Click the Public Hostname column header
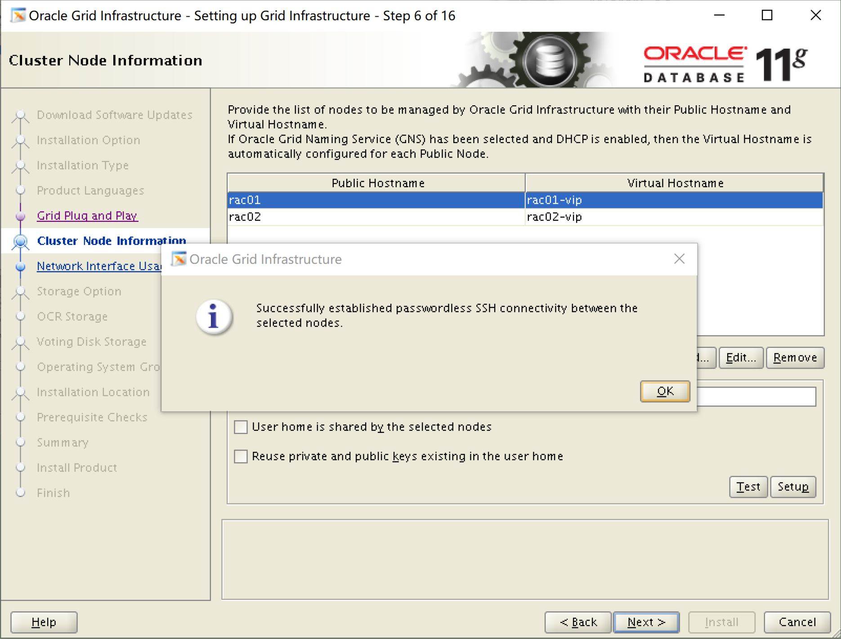841x639 pixels. click(x=376, y=183)
